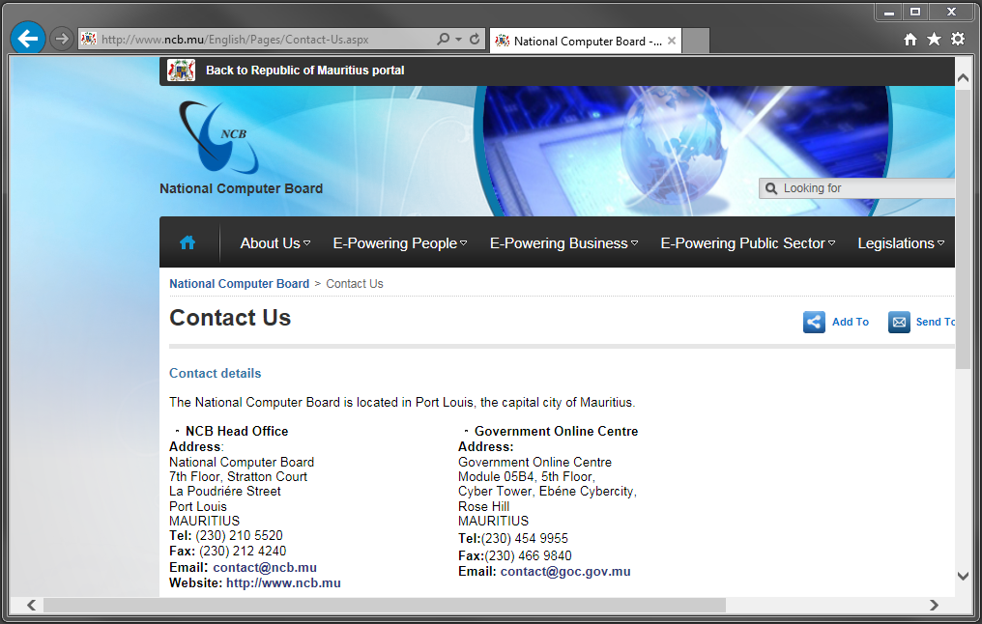Open National Computer Board breadcrumb link
Screen dimensions: 982x624
coord(240,284)
